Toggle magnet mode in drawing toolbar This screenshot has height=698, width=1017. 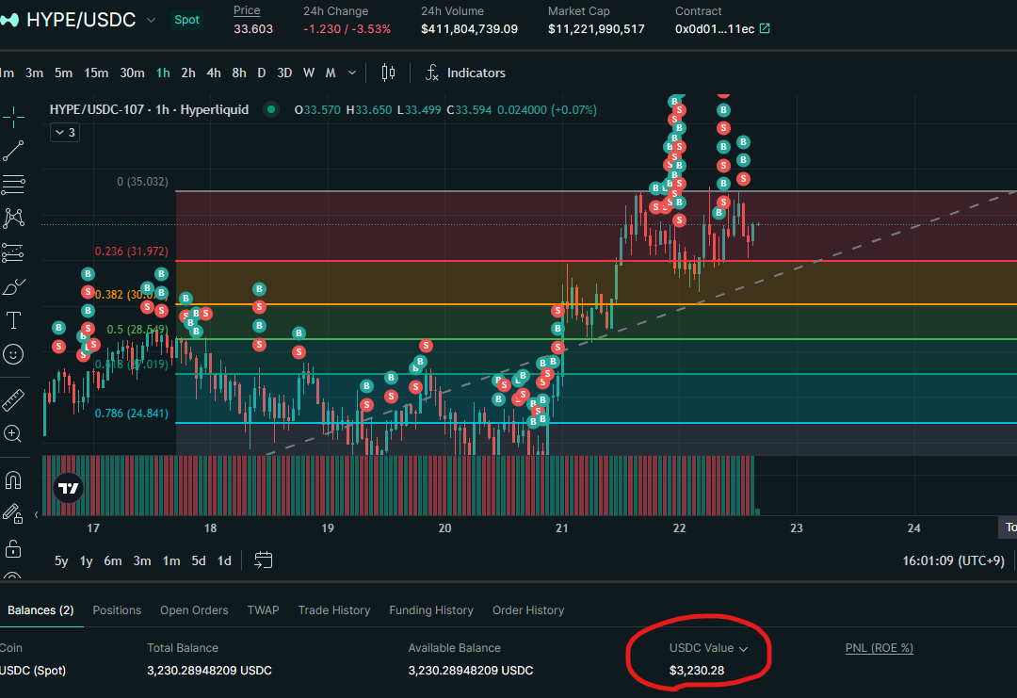click(x=13, y=480)
